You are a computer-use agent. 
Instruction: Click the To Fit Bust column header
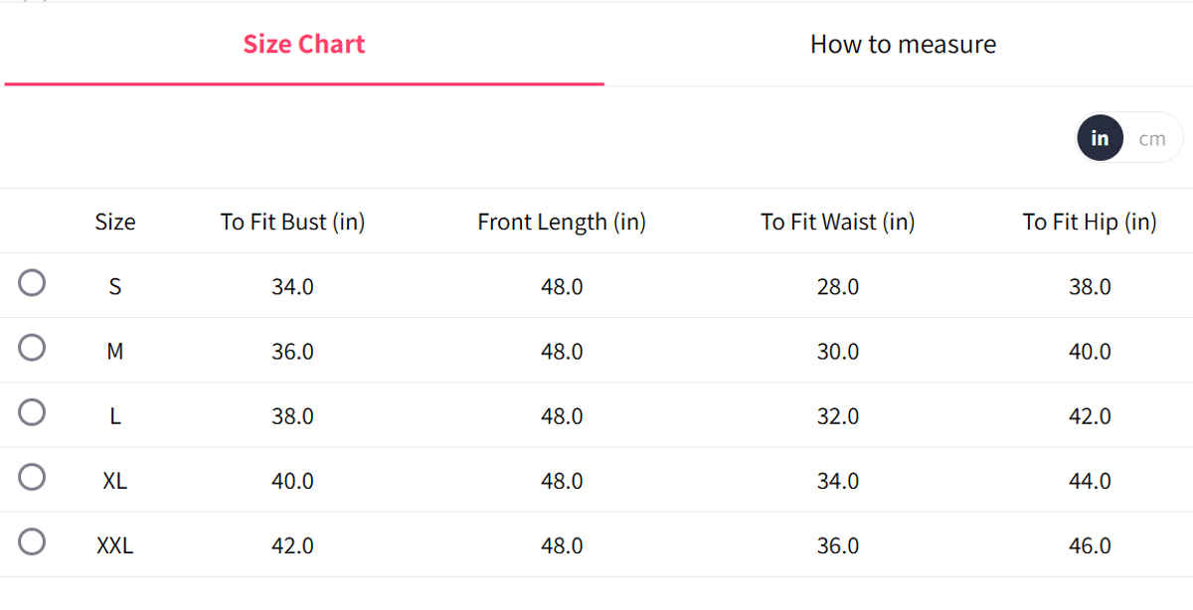click(292, 222)
